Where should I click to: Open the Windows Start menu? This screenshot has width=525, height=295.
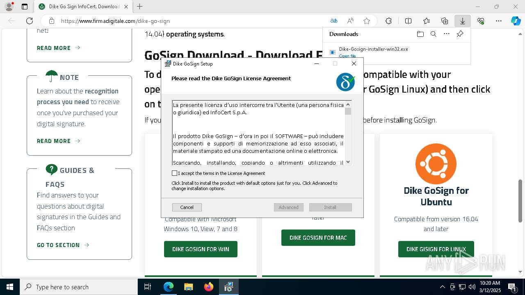pyautogui.click(x=10, y=287)
